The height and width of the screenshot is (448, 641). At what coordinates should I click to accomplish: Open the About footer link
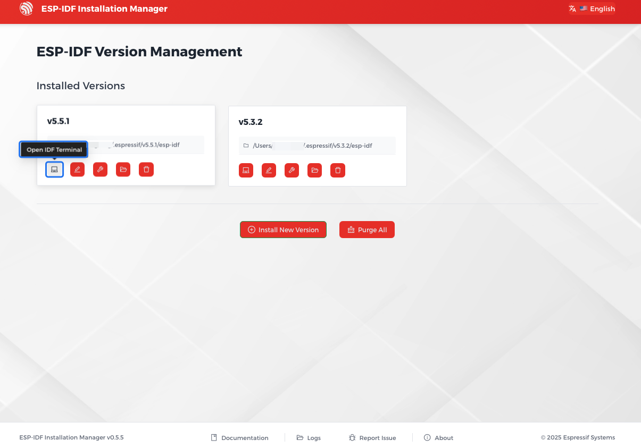pyautogui.click(x=438, y=438)
